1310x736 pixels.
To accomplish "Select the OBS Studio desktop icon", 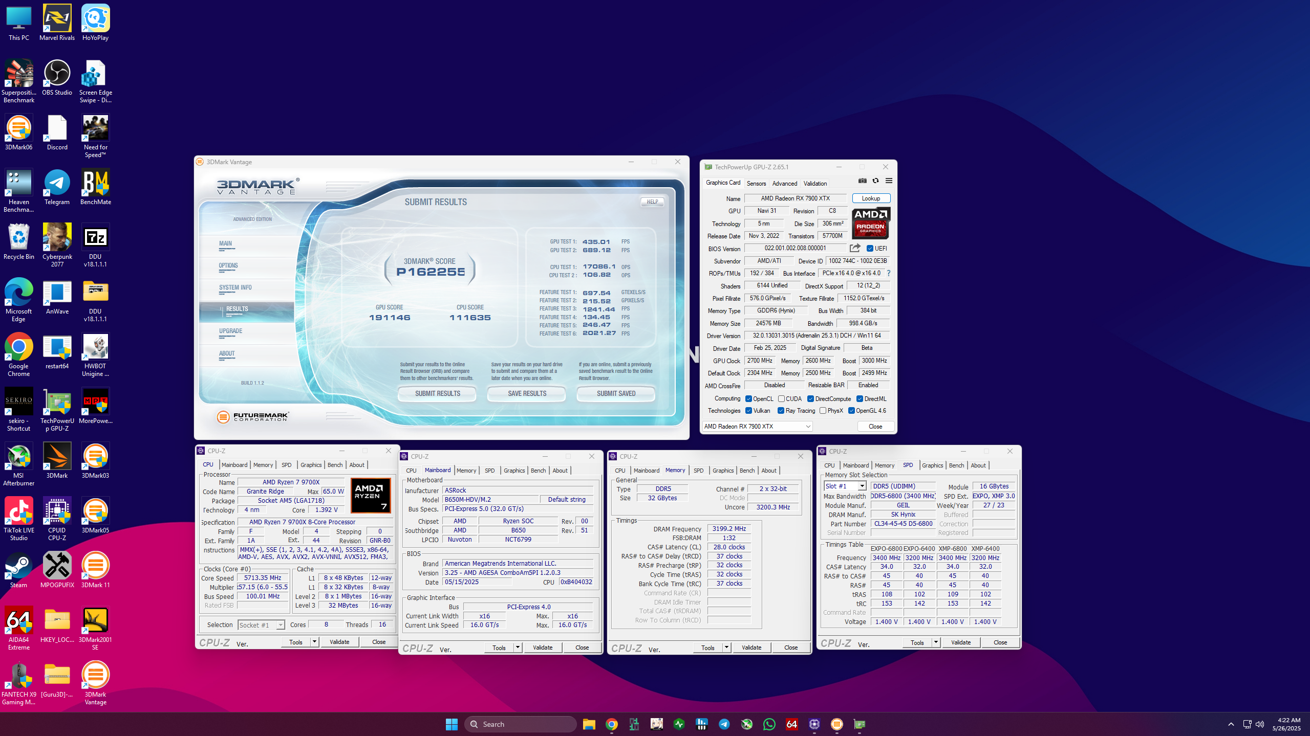I will pos(57,78).
